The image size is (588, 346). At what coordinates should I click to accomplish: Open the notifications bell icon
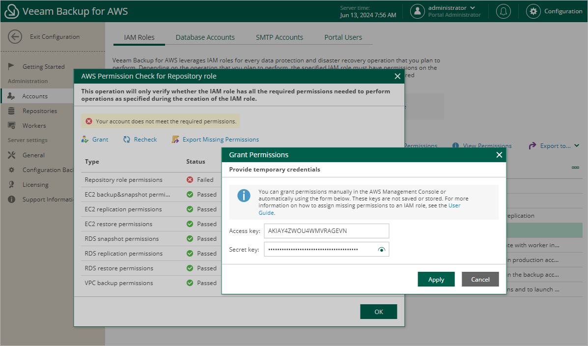(x=503, y=11)
